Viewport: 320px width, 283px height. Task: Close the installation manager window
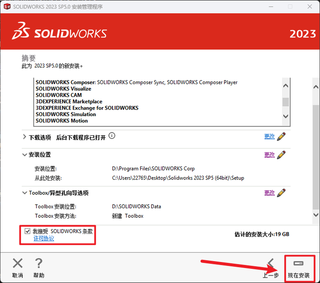[x=310, y=7]
